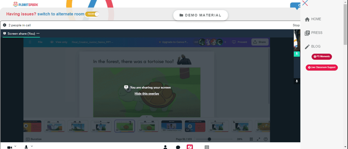
Task: Select slide thumbnail 56
Action: [242, 126]
